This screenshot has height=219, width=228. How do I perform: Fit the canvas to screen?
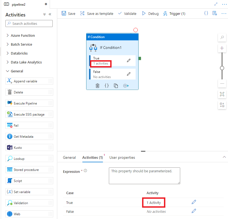click(222, 94)
